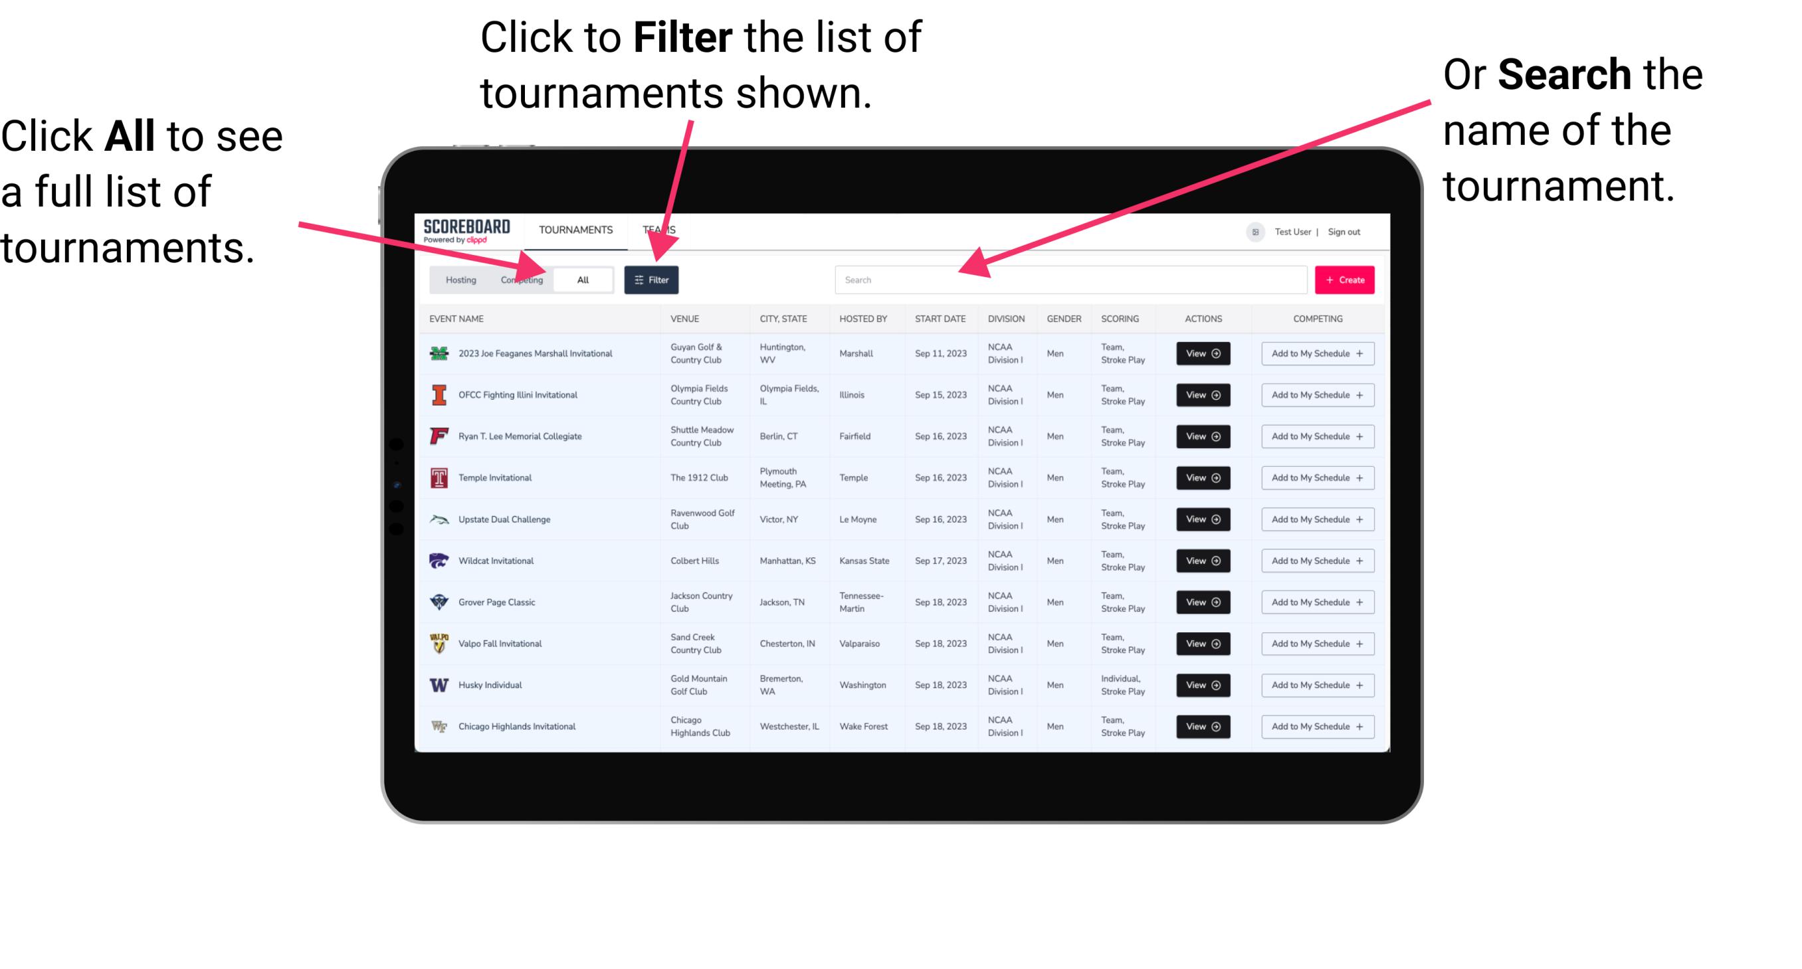1802x969 pixels.
Task: Open the Filter options panel
Action: coord(652,279)
